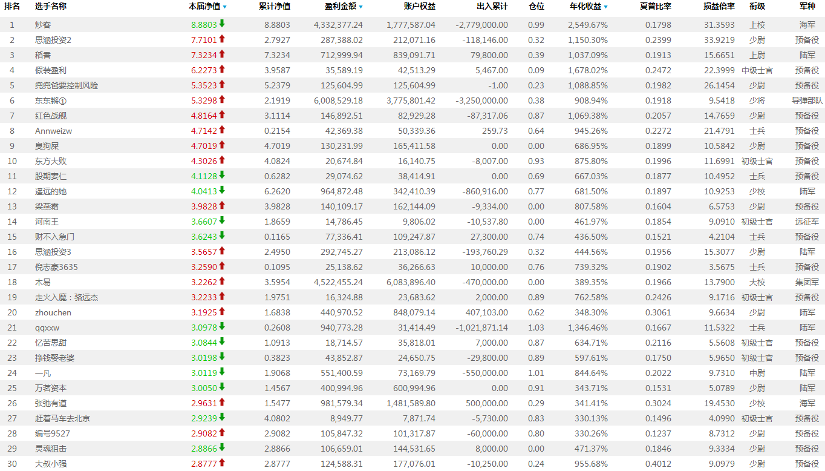Toggle sort arrow on 本届净值 header
This screenshot has height=471, width=825.
[225, 7]
